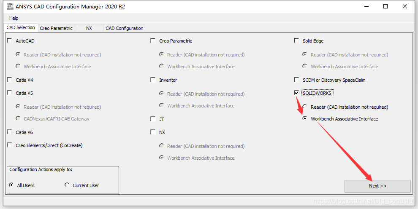The height and width of the screenshot is (209, 418).
Task: Enable the Creo Parametric checkbox
Action: (153, 41)
